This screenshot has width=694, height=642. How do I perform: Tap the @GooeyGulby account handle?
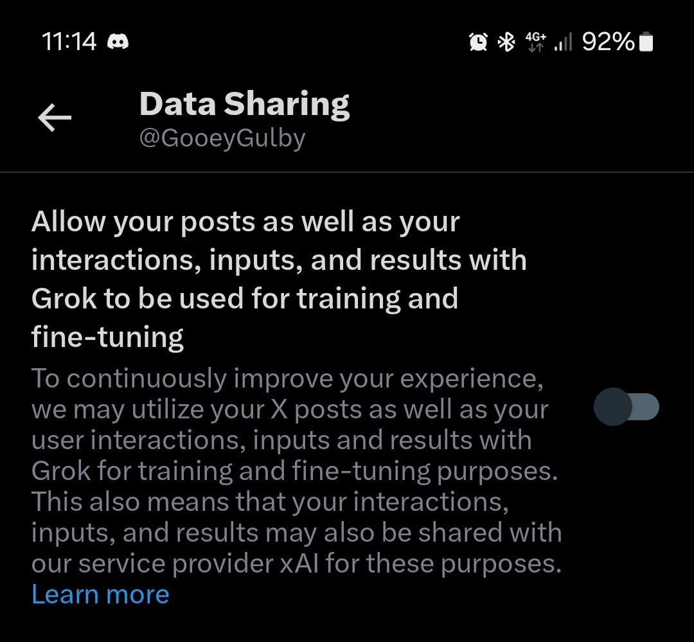click(x=222, y=138)
